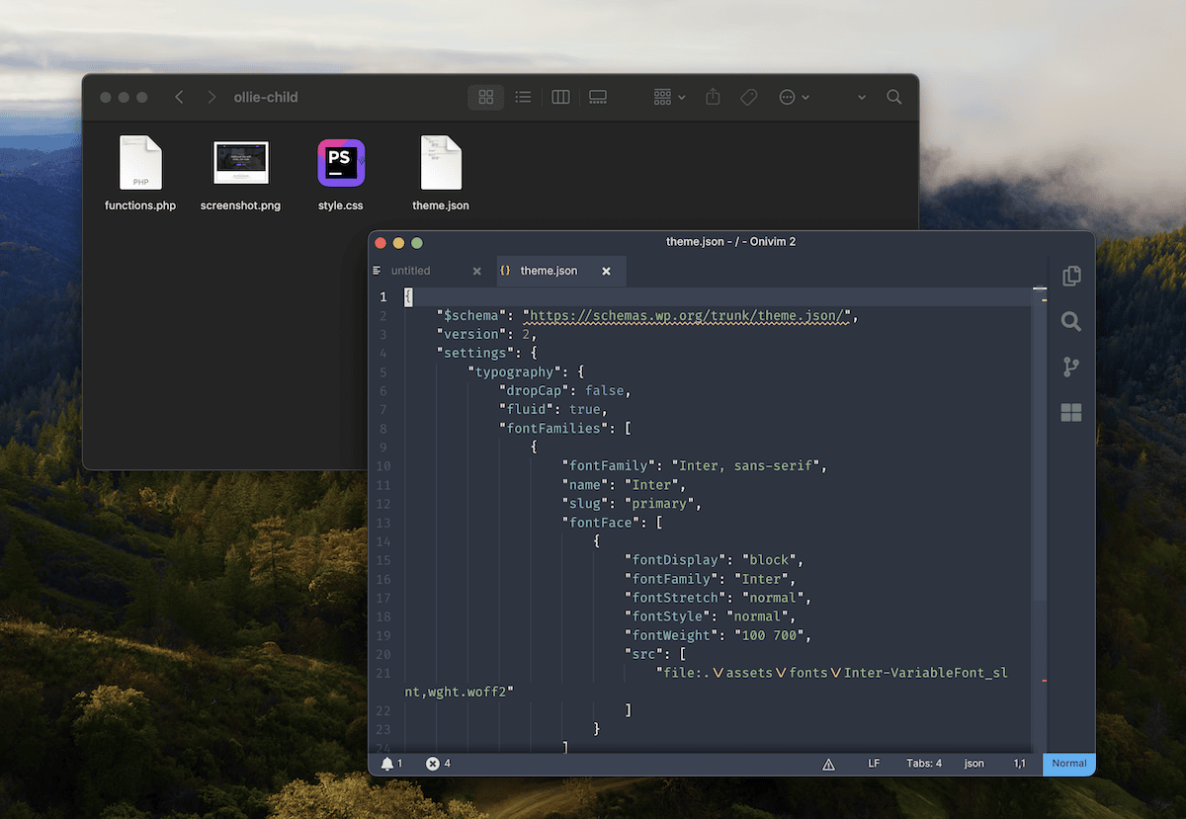1186x819 pixels.
Task: Open the functions.php file icon
Action: pyautogui.click(x=140, y=161)
